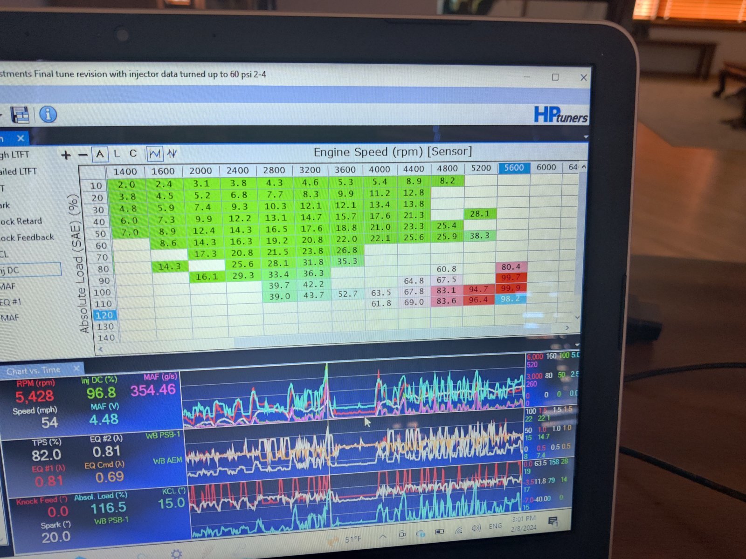Click the 94.7 table cell

(478, 289)
